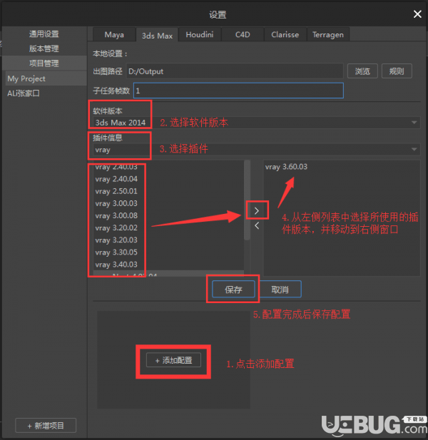Select vray 3.60.03 in the right panel
The width and height of the screenshot is (428, 440).
342,167
